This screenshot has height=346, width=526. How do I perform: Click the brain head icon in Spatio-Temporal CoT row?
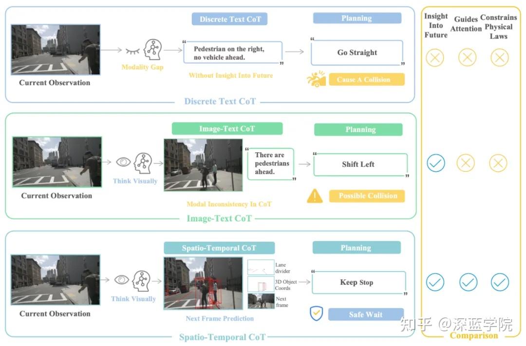141,281
